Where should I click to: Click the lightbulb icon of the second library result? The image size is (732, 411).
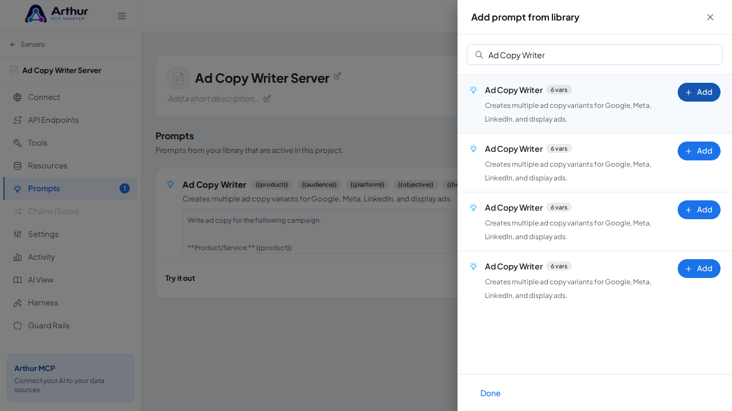click(474, 148)
